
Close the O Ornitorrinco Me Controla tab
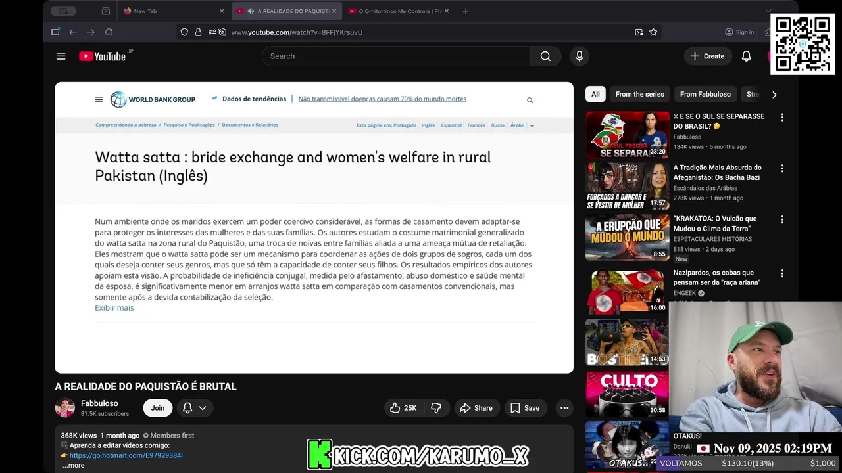tap(447, 11)
